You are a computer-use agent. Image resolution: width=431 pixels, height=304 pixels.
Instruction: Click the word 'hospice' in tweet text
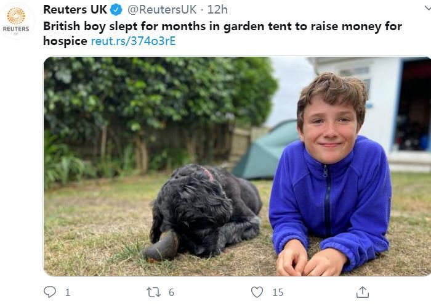coord(65,41)
